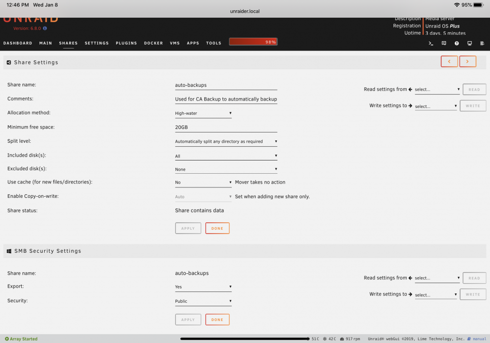Click the Array Started status text
Image resolution: width=490 pixels, height=343 pixels.
click(x=24, y=339)
